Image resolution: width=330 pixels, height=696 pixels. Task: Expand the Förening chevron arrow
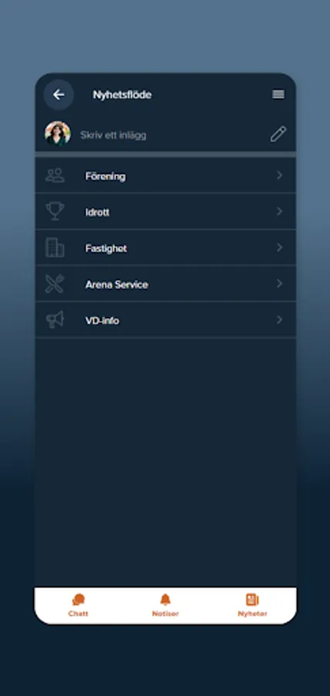(x=280, y=176)
